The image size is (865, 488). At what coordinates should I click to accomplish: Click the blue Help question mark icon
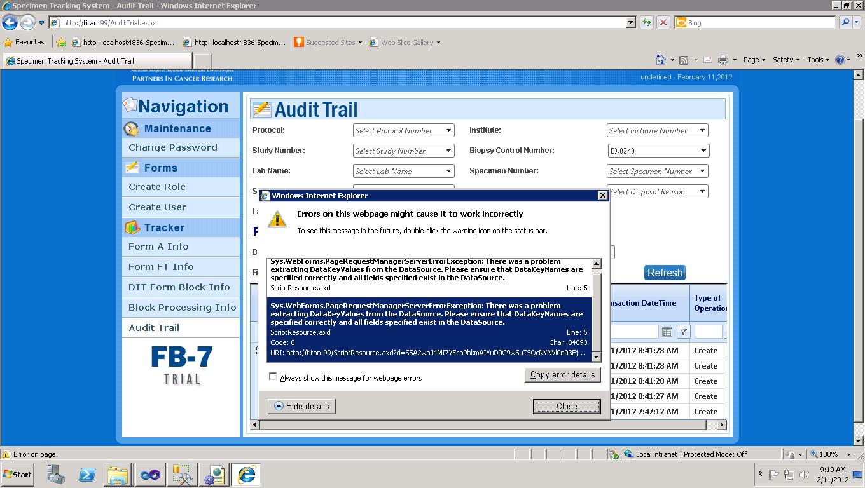[840, 60]
